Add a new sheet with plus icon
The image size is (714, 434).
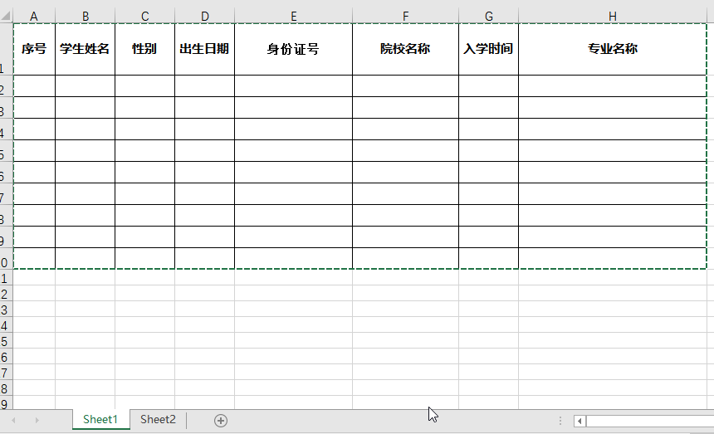point(221,421)
